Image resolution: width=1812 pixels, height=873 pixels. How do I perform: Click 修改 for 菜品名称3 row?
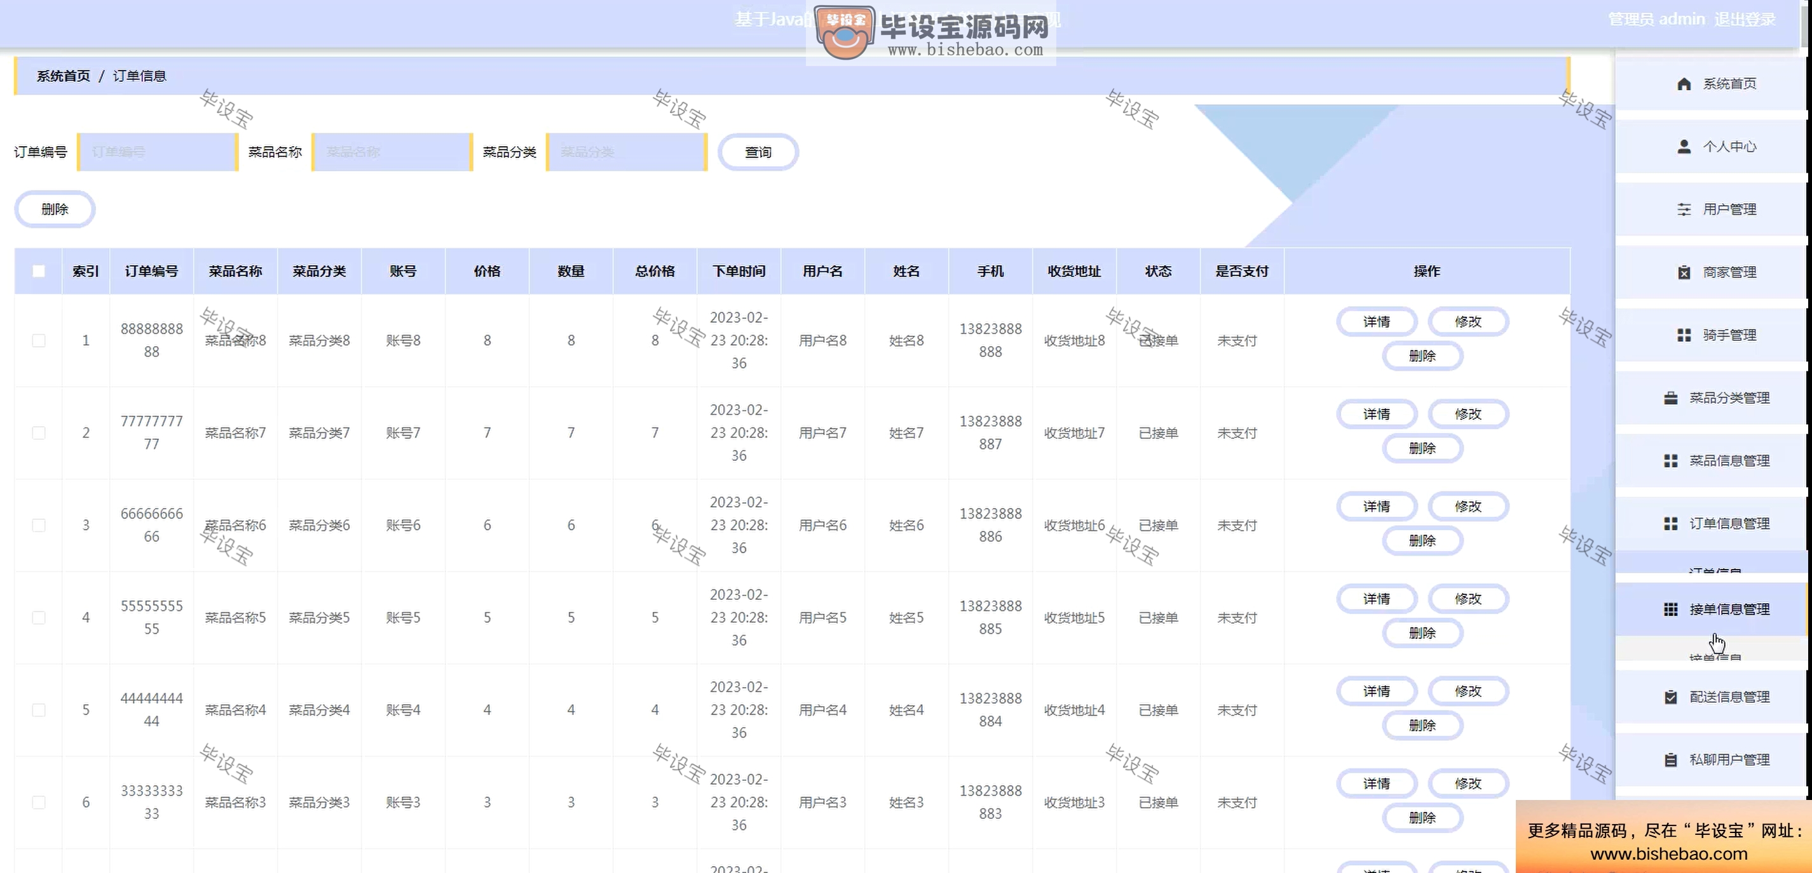pos(1468,783)
